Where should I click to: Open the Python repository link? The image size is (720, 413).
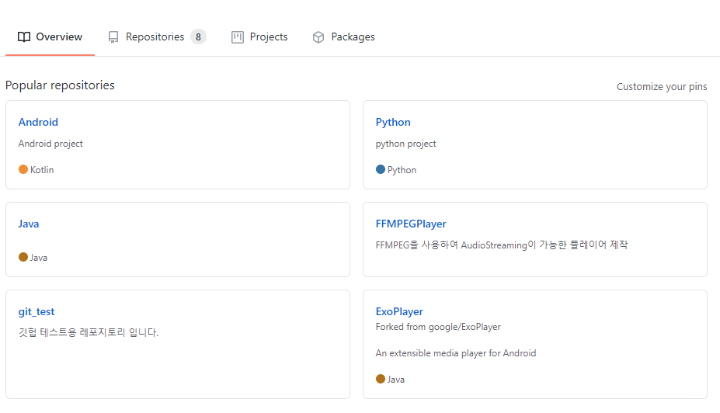point(393,122)
